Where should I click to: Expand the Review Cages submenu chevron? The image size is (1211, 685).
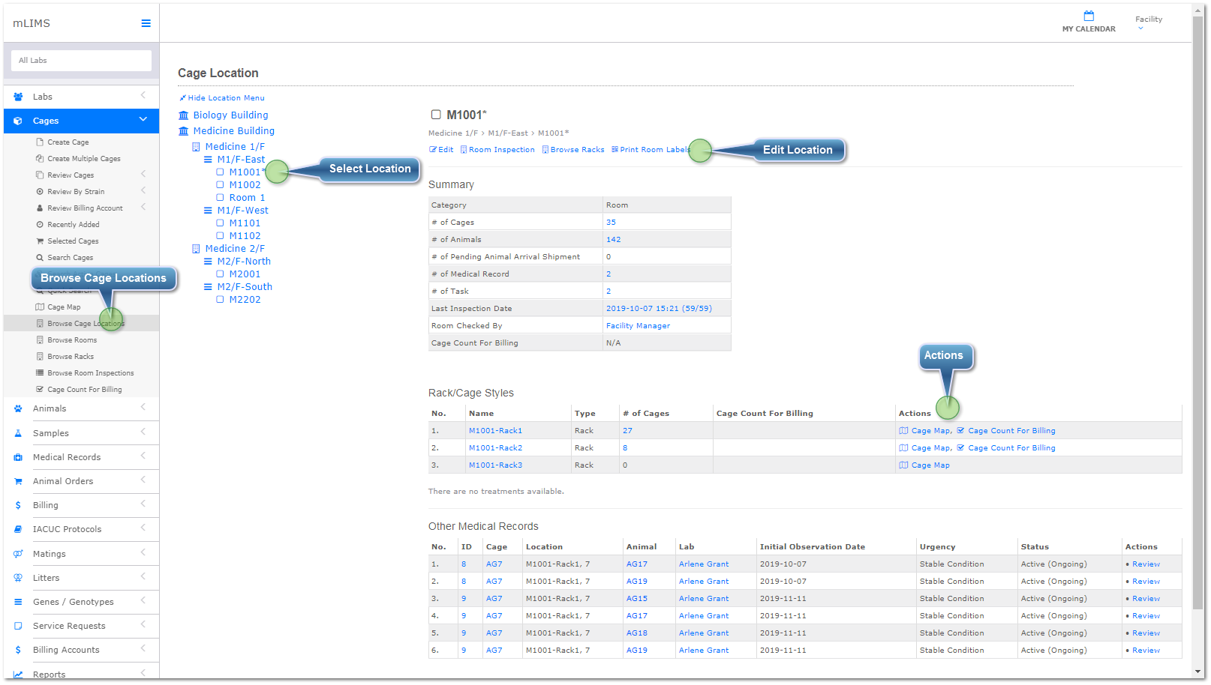point(143,174)
